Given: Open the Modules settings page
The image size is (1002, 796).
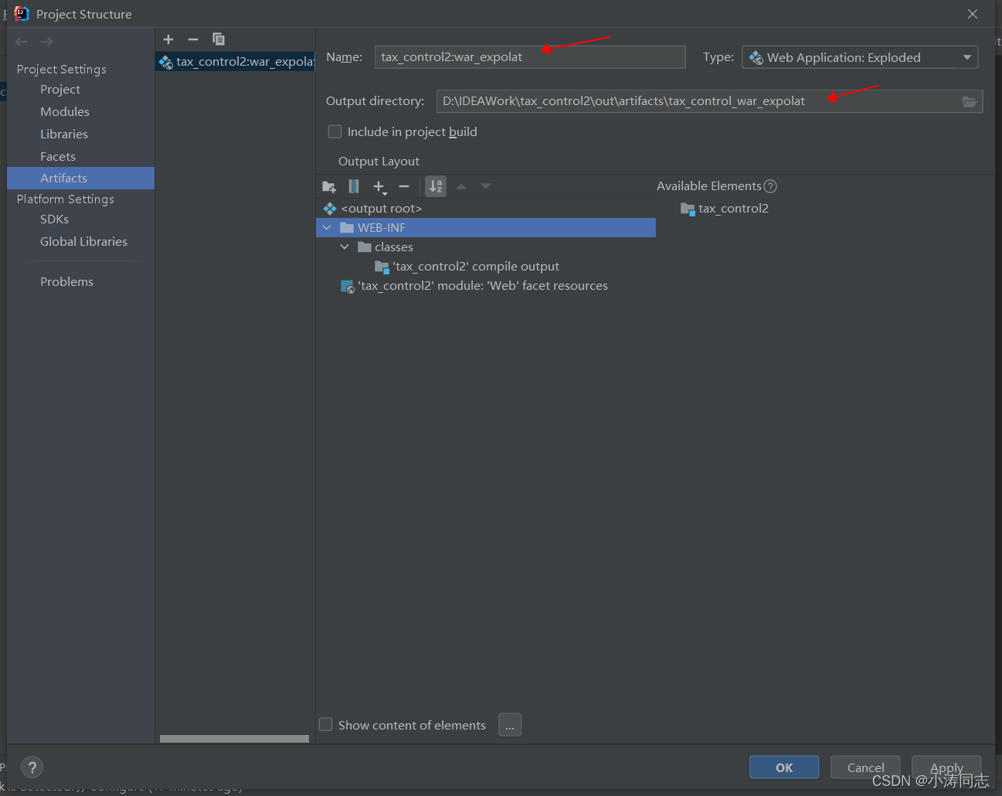Looking at the screenshot, I should [x=65, y=112].
